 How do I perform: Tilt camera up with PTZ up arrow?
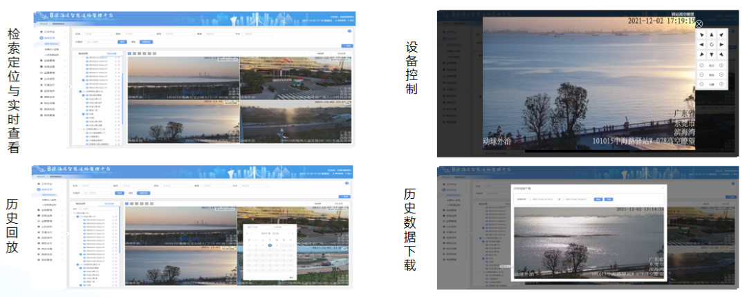(711, 35)
